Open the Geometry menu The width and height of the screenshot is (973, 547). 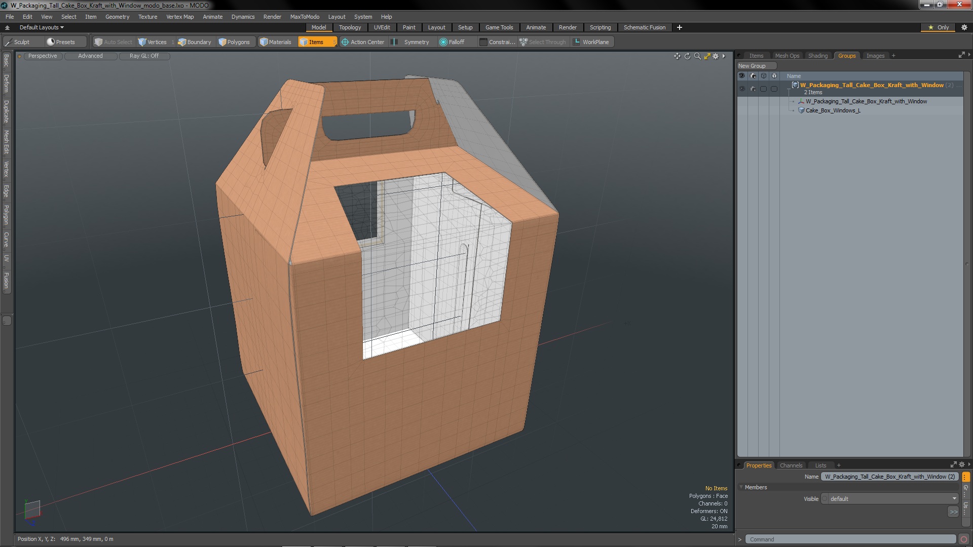click(x=117, y=17)
